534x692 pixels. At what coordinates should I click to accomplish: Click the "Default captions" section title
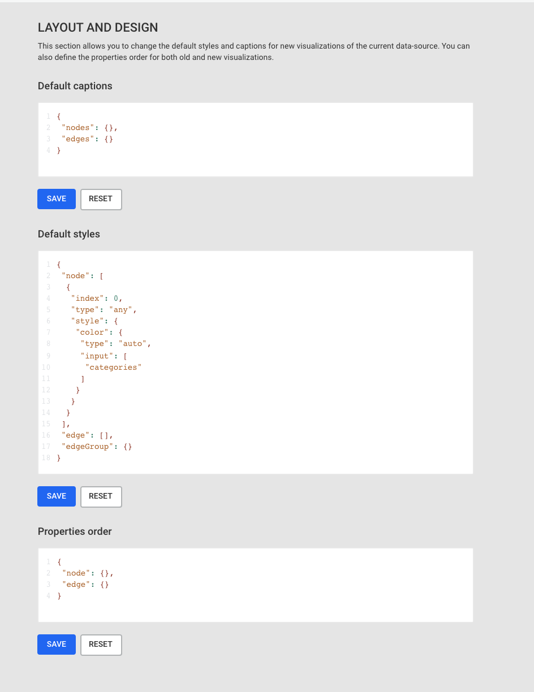point(75,86)
